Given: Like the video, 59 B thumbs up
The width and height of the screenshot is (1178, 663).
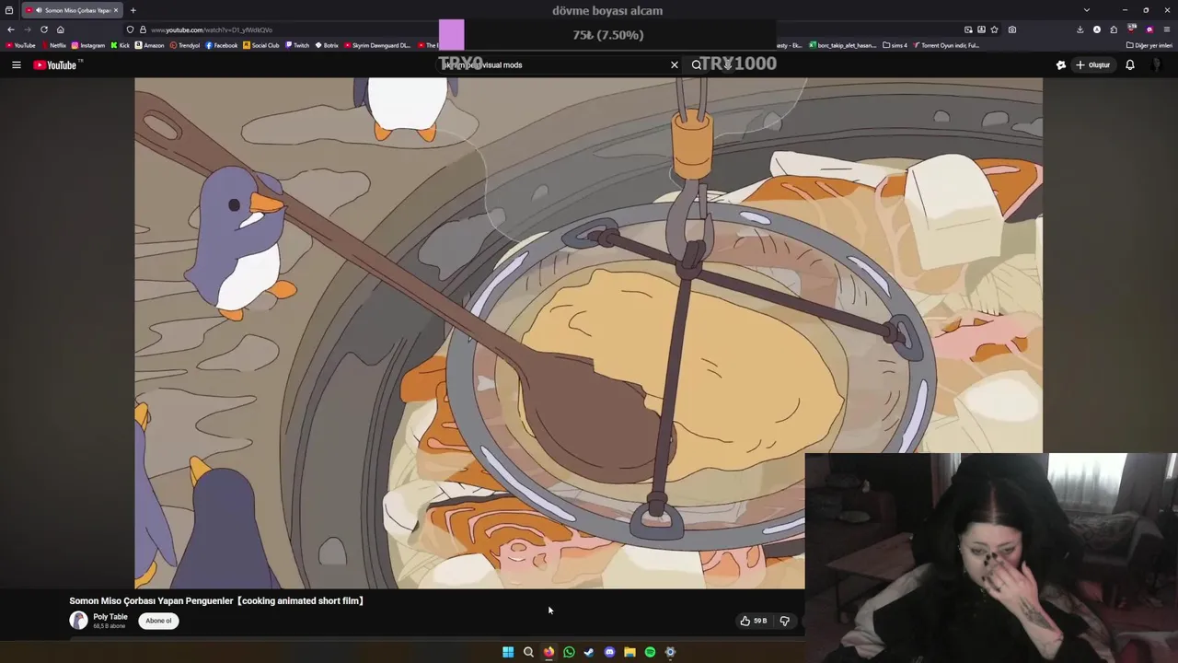Looking at the screenshot, I should pyautogui.click(x=753, y=621).
